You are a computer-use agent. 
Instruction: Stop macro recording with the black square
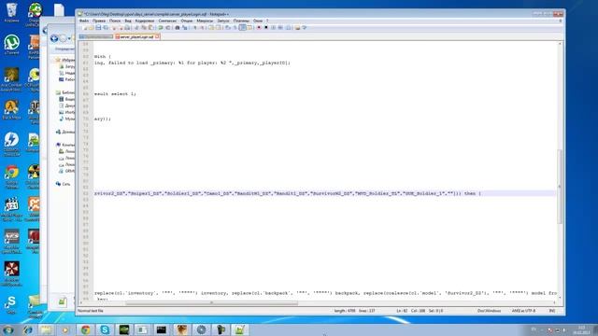coord(266,27)
